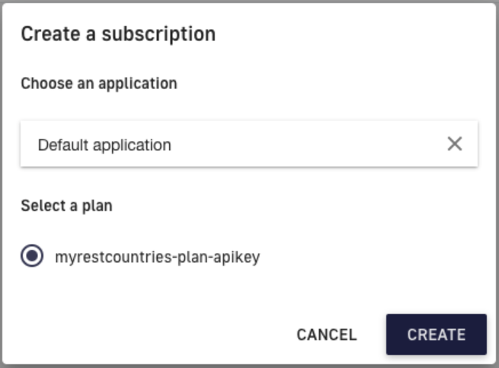Click the Choose an application label

pyautogui.click(x=99, y=83)
